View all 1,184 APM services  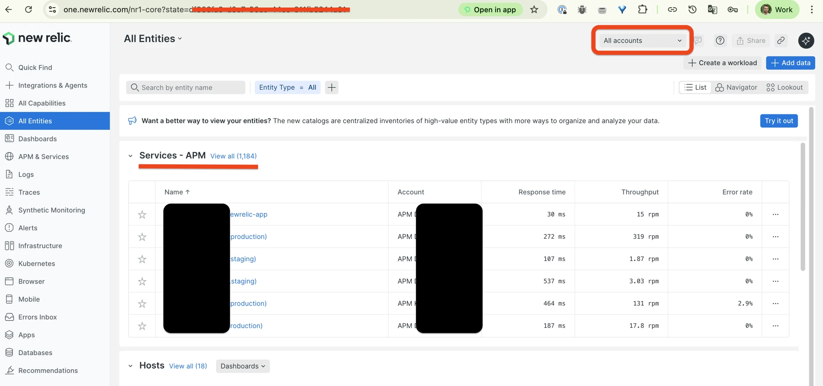[233, 156]
